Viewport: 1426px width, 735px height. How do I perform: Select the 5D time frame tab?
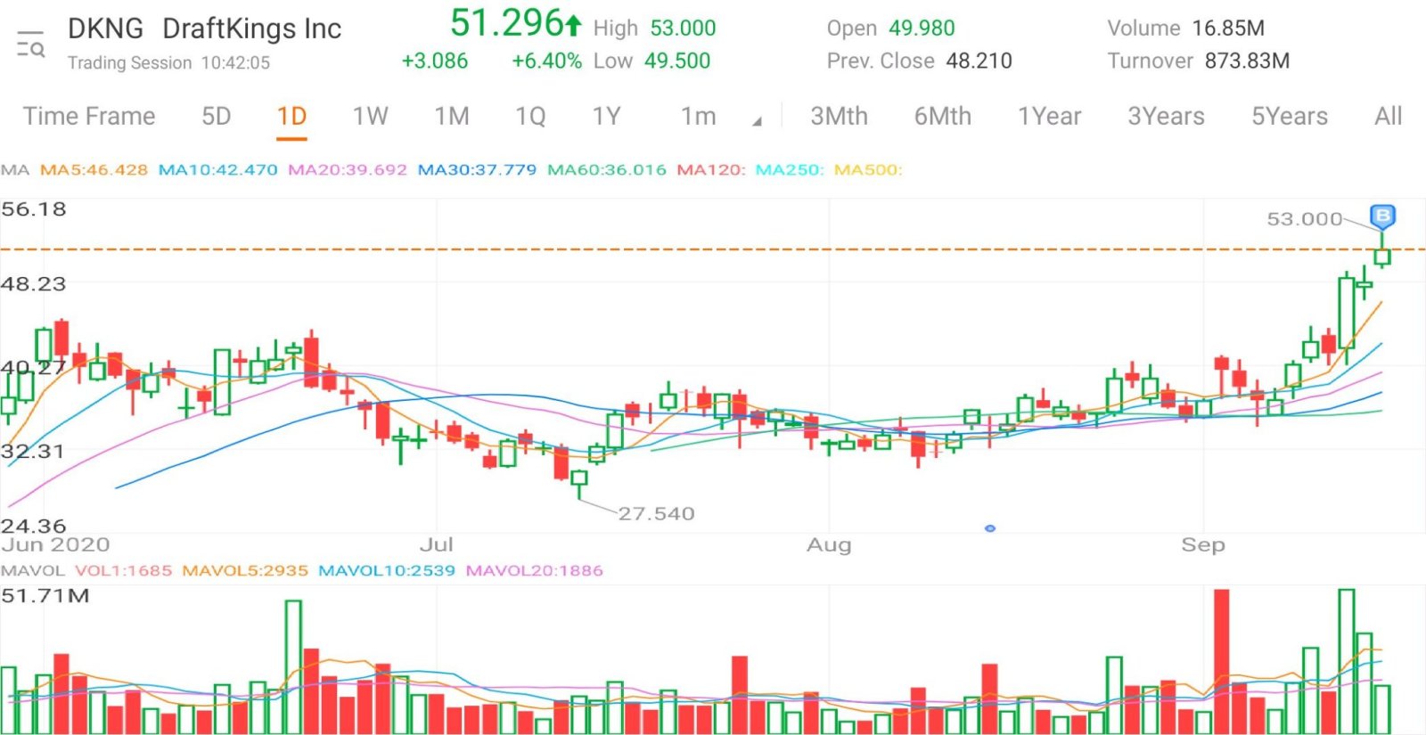point(217,117)
